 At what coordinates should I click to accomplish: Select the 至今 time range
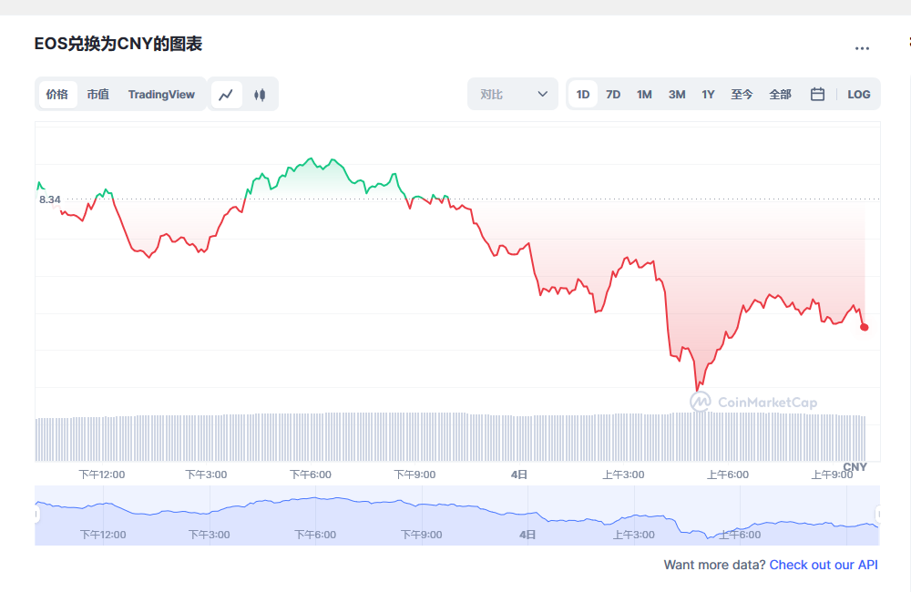click(742, 95)
